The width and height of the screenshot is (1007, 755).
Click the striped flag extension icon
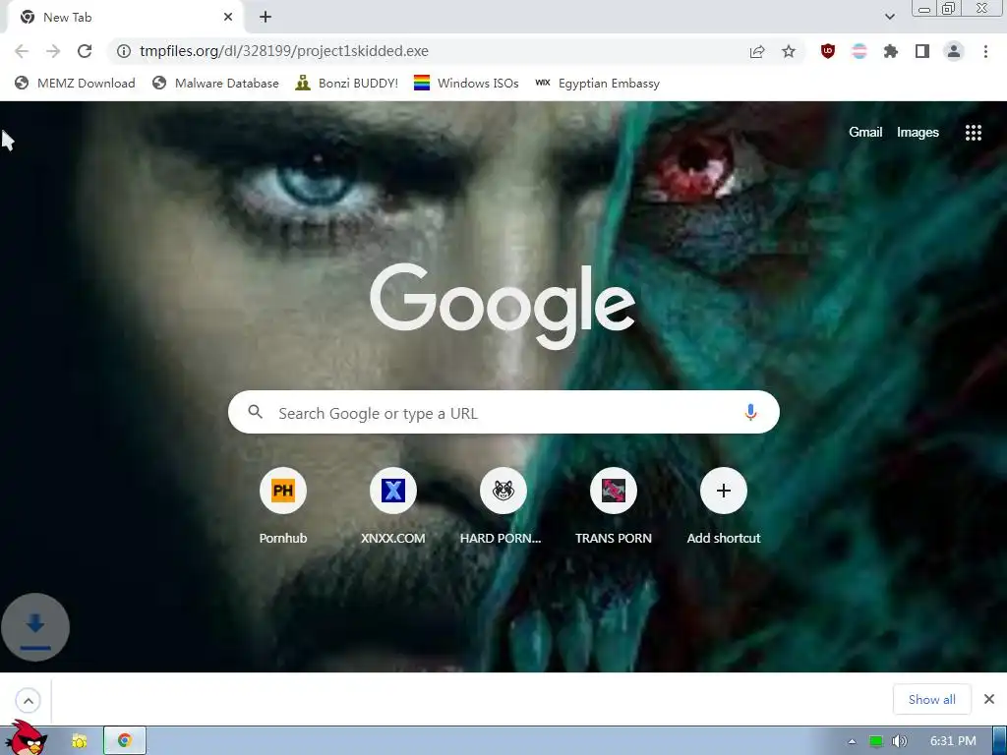click(x=859, y=51)
